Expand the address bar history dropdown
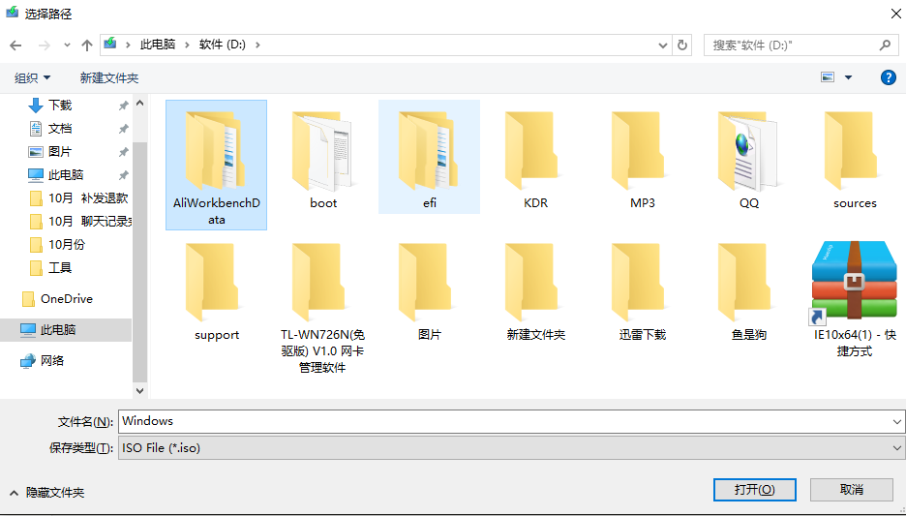 [663, 46]
